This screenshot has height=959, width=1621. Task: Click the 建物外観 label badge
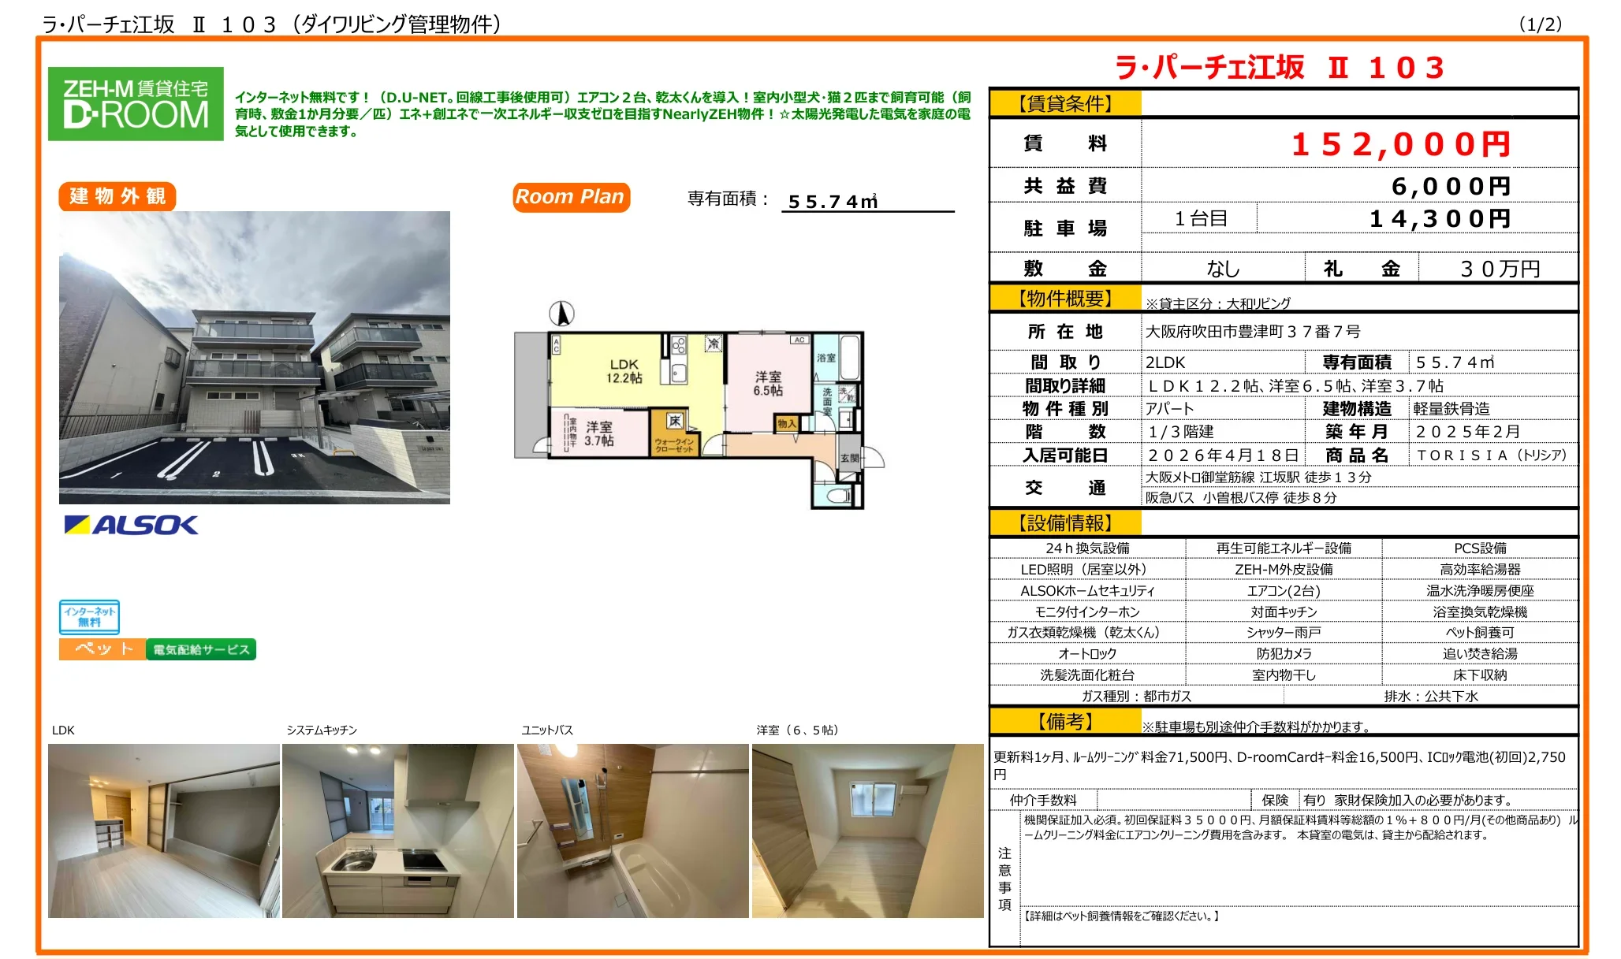pyautogui.click(x=117, y=197)
